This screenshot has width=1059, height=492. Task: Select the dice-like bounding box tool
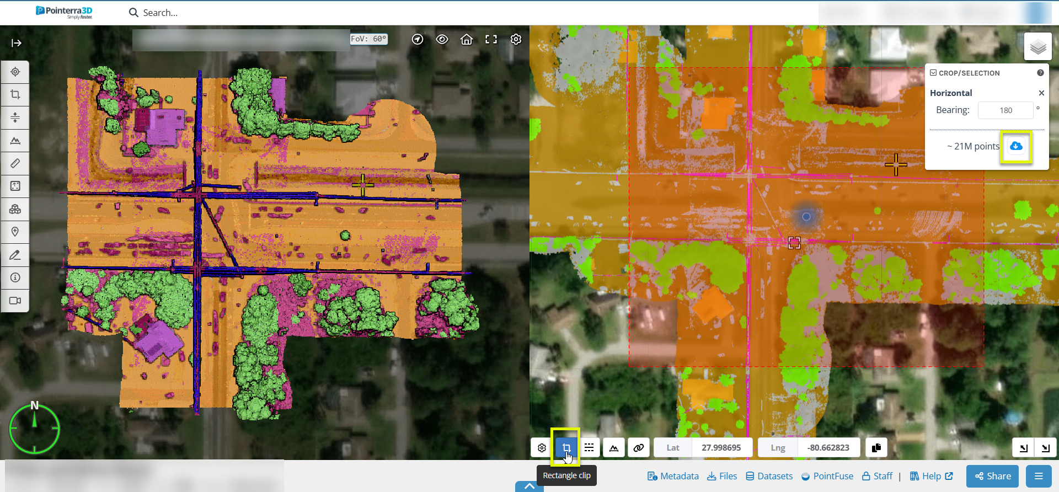click(x=15, y=186)
